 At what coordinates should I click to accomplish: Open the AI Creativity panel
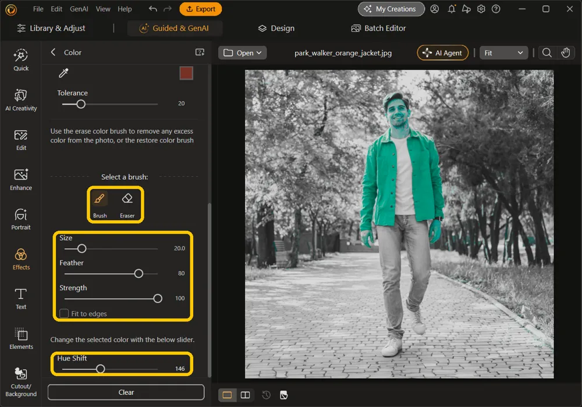point(21,100)
